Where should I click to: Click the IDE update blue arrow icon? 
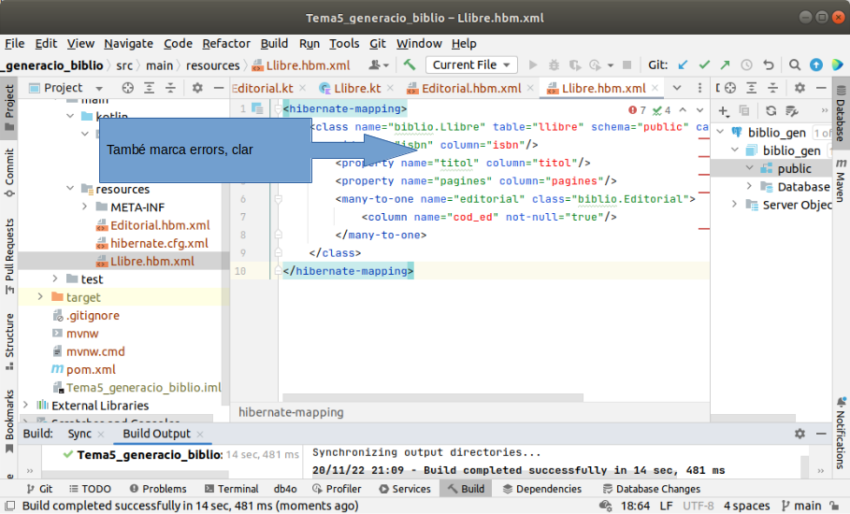click(815, 65)
